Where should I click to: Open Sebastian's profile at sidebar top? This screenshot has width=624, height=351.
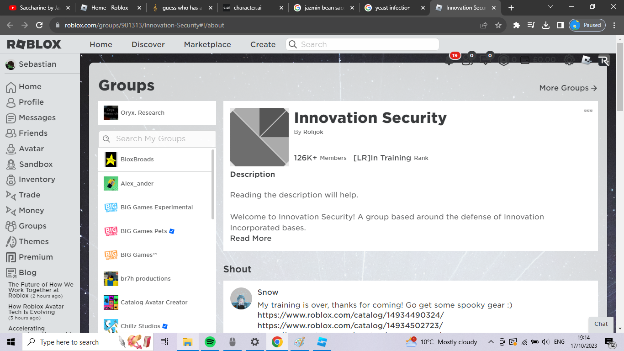pos(31,64)
